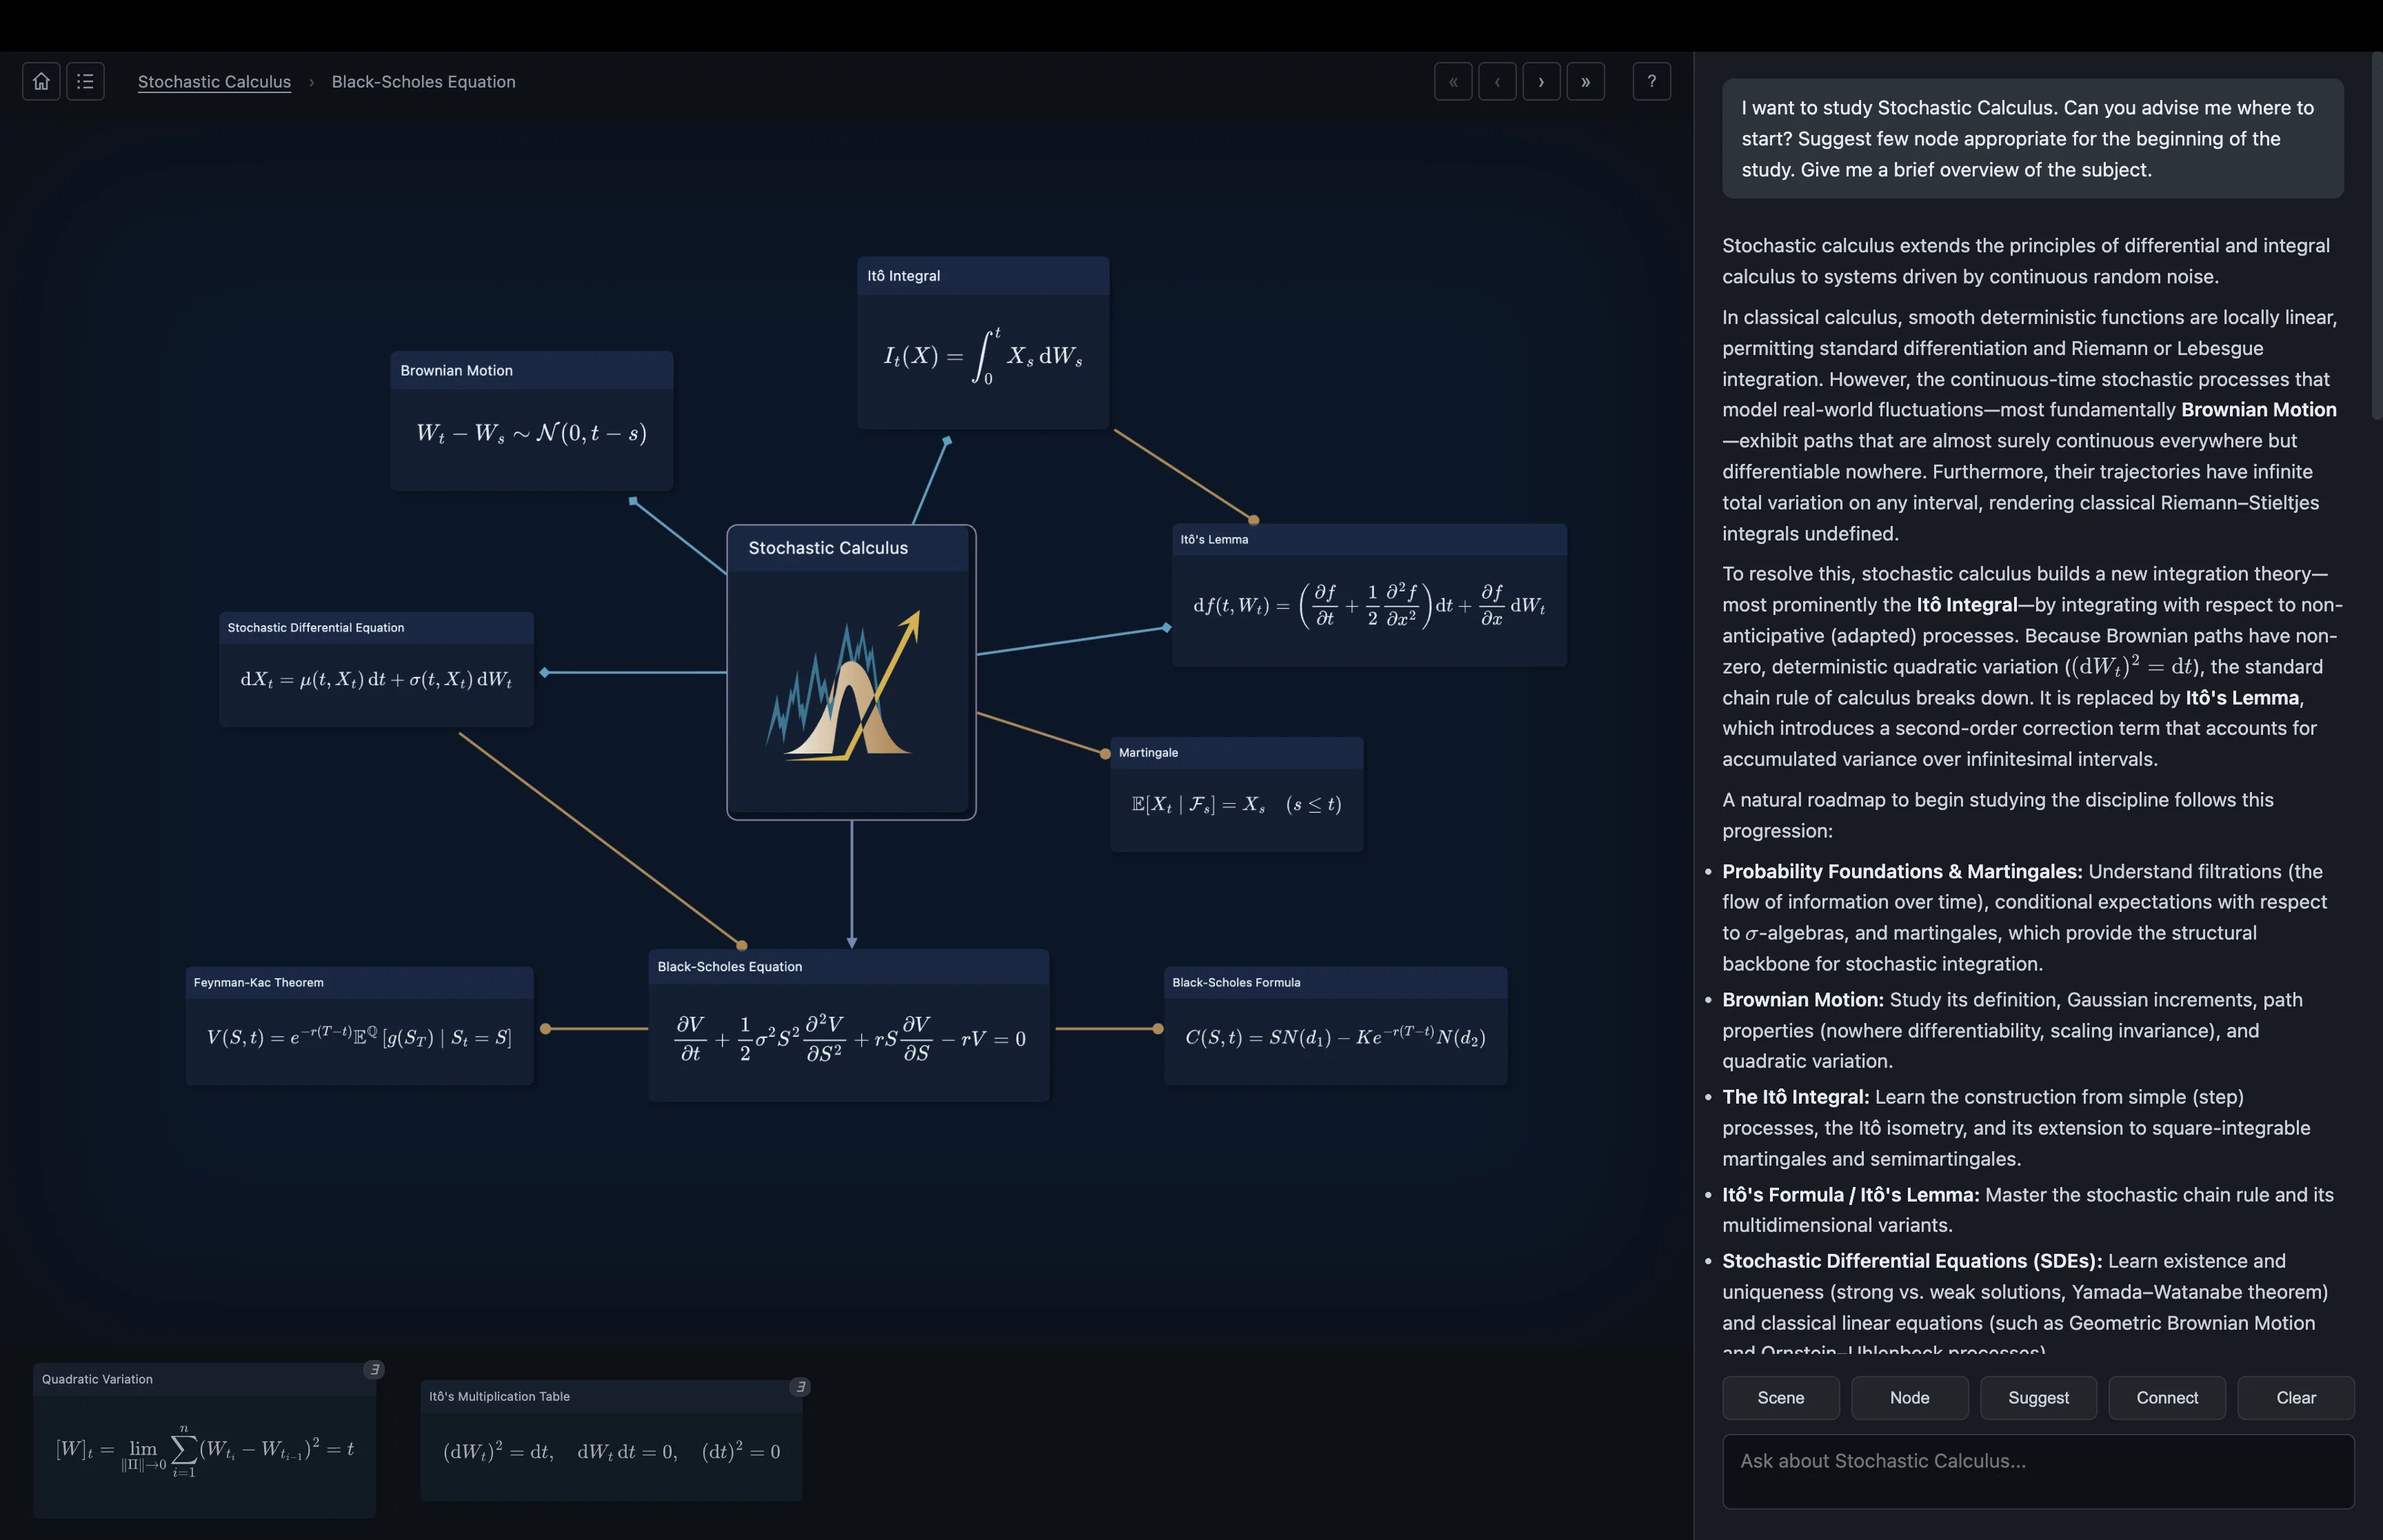Click Itô's Multiplication Table card corner badge

coord(800,1386)
